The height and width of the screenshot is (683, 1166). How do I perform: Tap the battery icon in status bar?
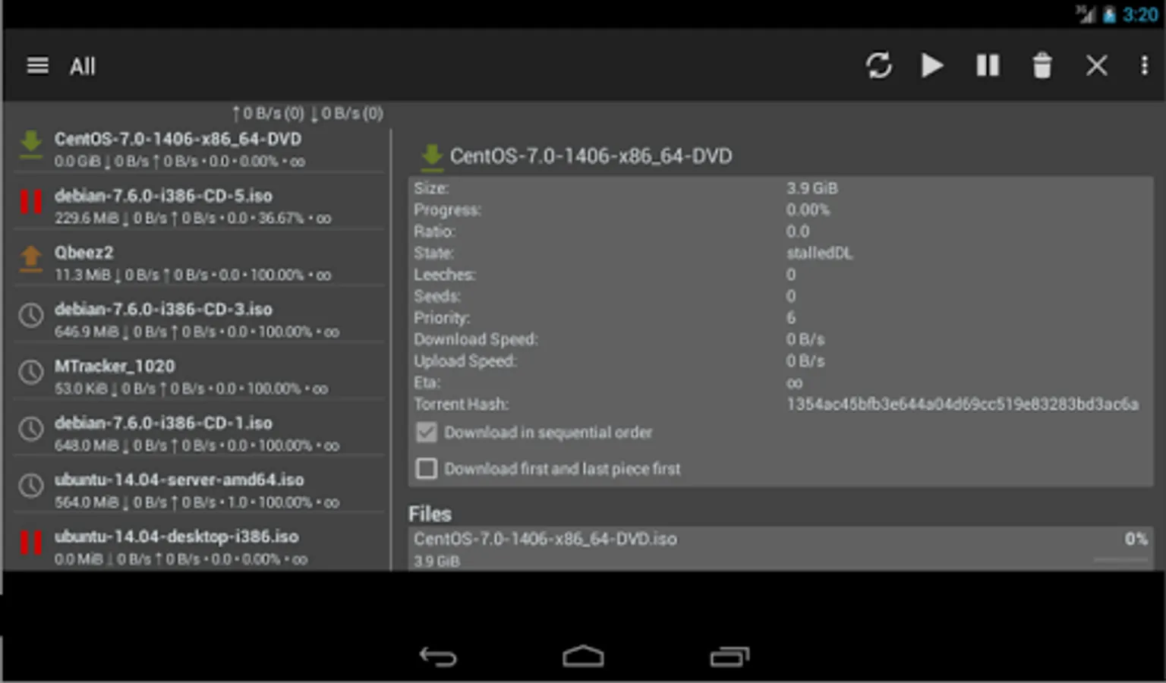[1110, 14]
